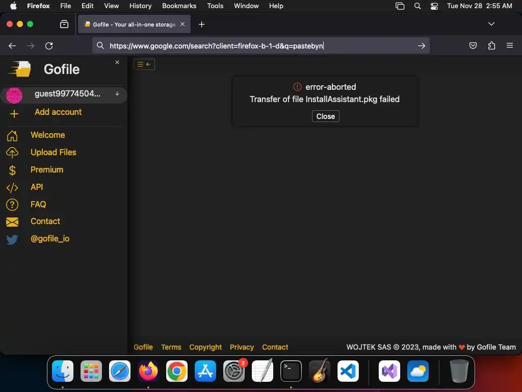The image size is (522, 392).
Task: Toggle the sidebar collapse menu button
Action: click(144, 64)
